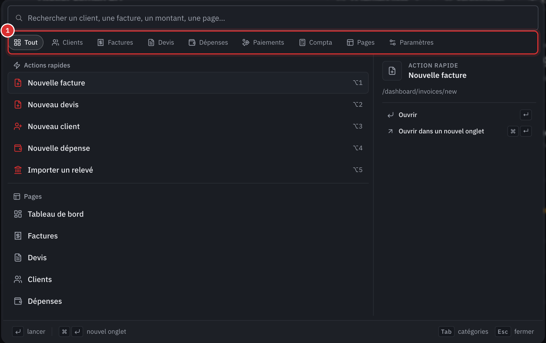546x343 pixels.
Task: Click the enter key badge beside Ouvrir
Action: (526, 115)
